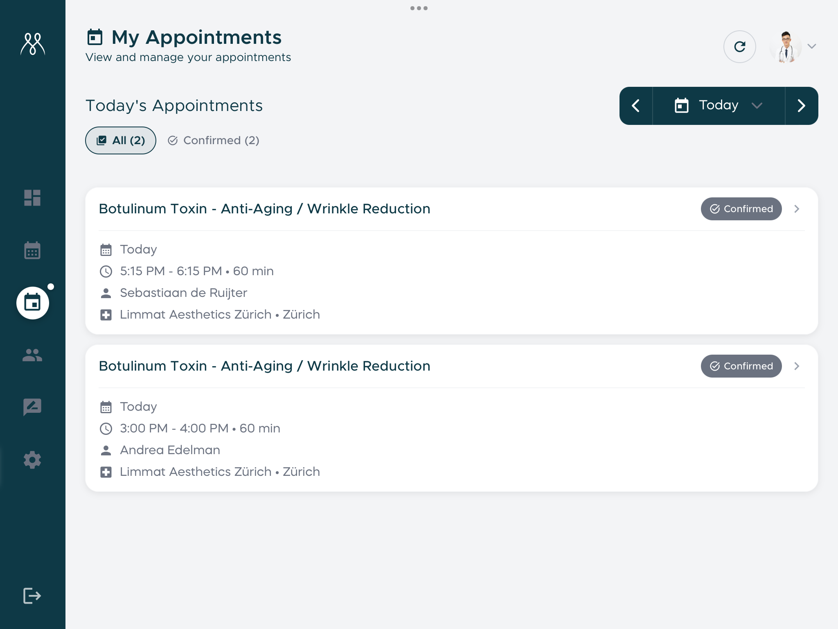Image resolution: width=838 pixels, height=629 pixels.
Task: Click the Today's Appointments heading
Action: tap(174, 106)
